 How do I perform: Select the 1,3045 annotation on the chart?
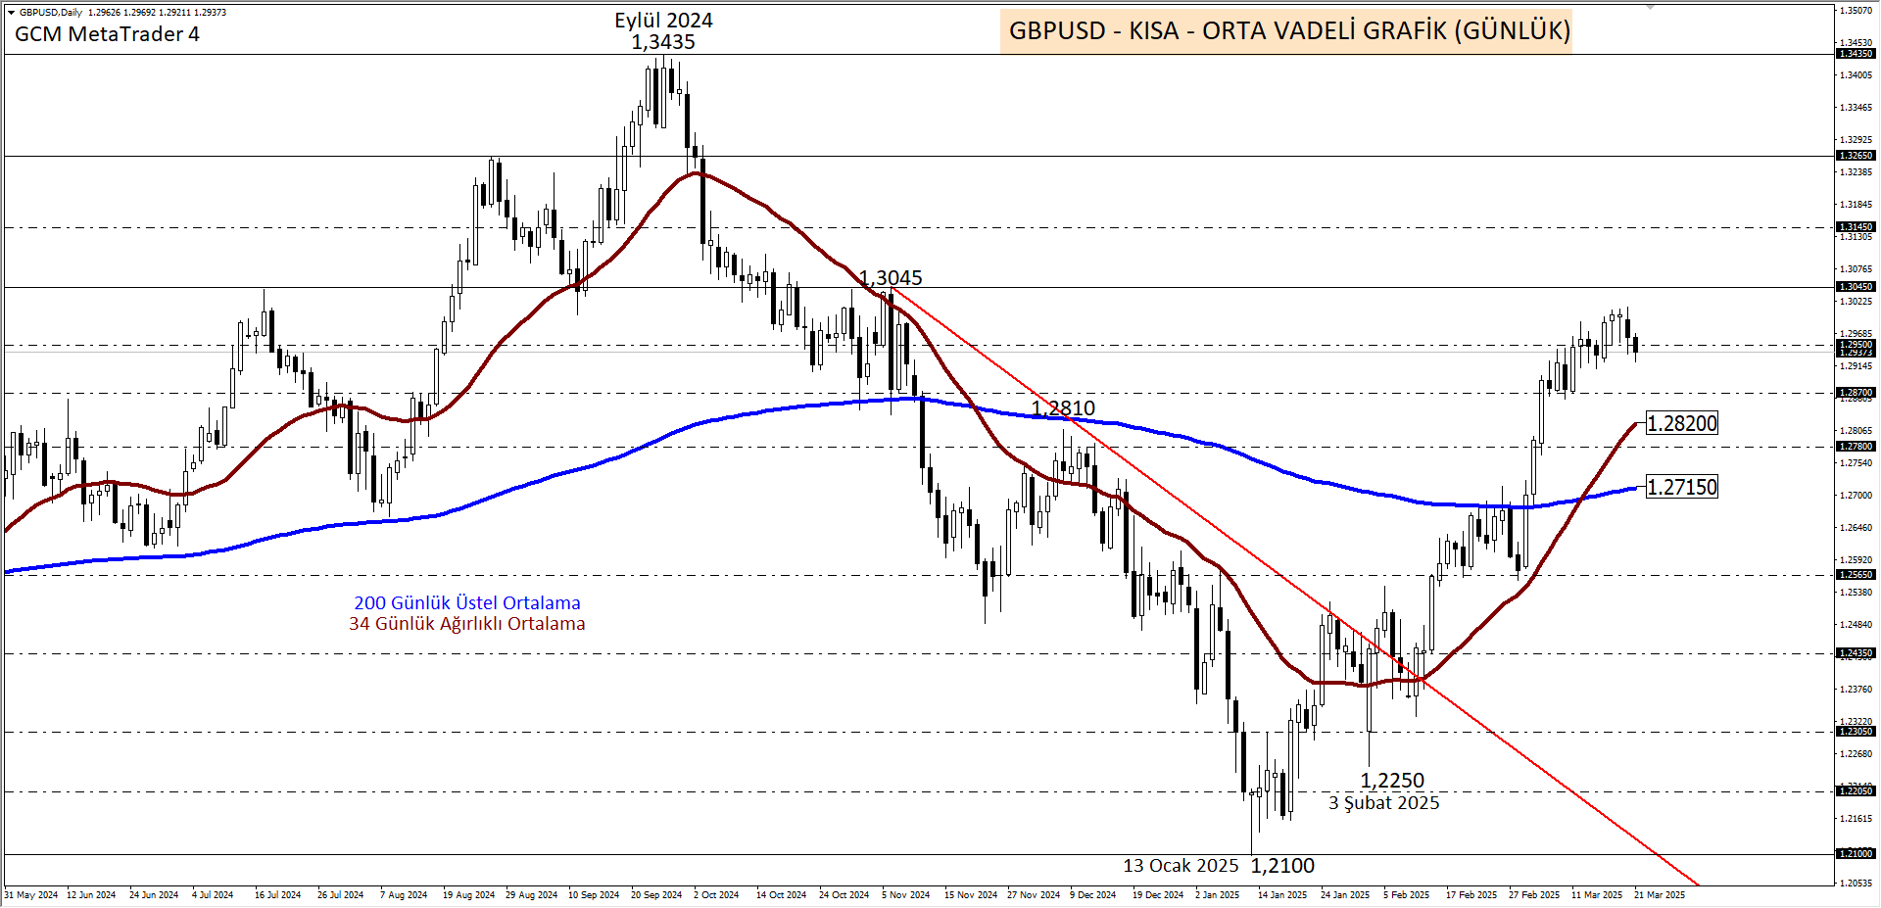pyautogui.click(x=891, y=278)
